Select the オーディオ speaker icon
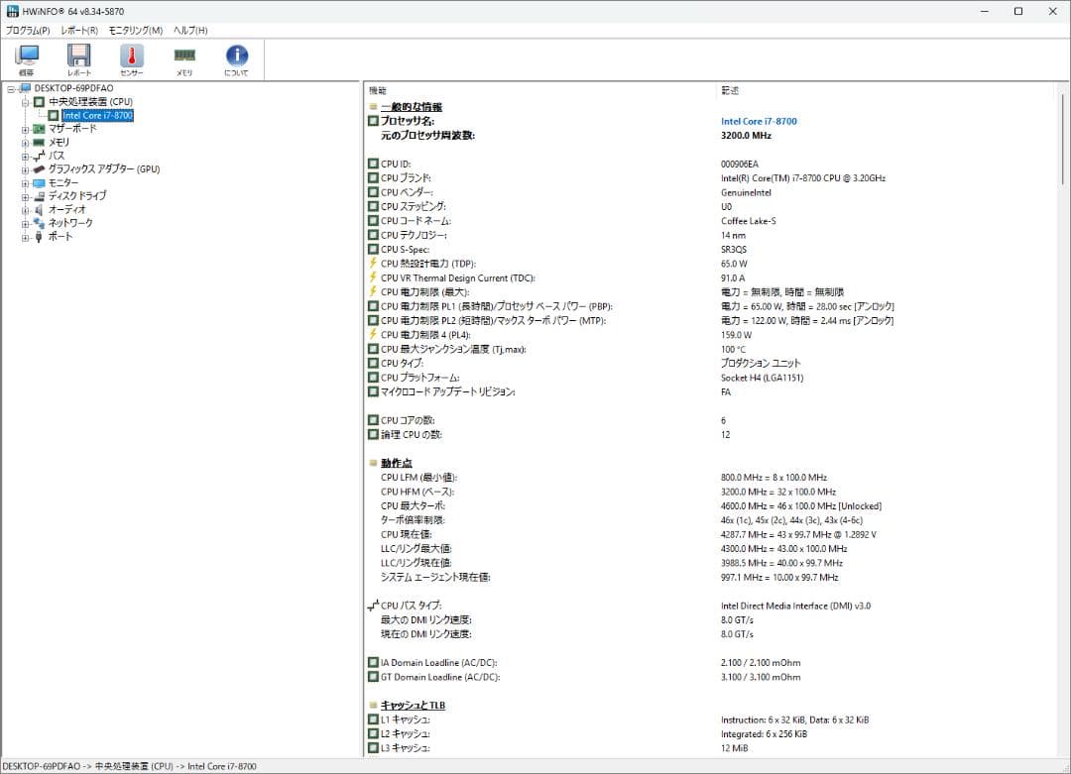This screenshot has height=774, width=1071. [x=40, y=209]
